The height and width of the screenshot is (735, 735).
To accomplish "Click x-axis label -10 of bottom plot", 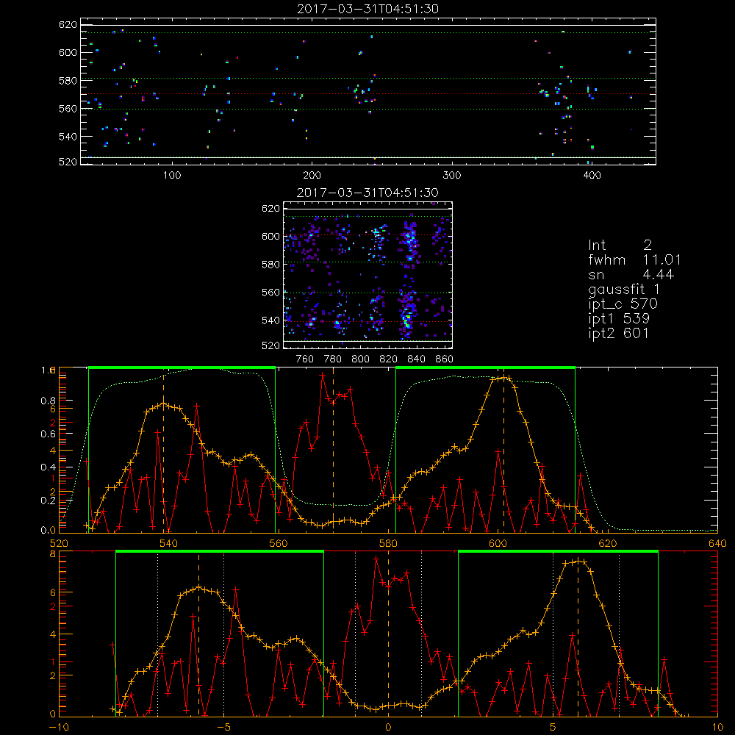I will (59, 728).
